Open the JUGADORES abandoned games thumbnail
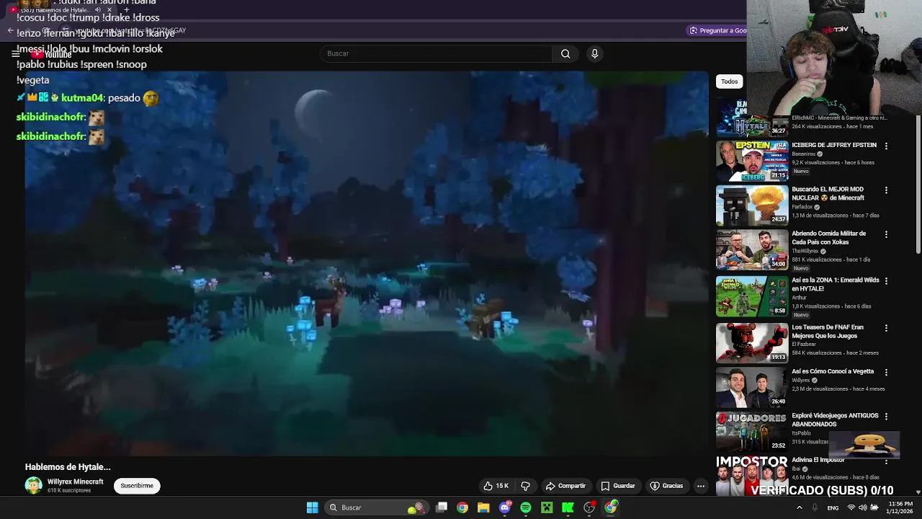Viewport: 922px width, 519px height. 752,431
